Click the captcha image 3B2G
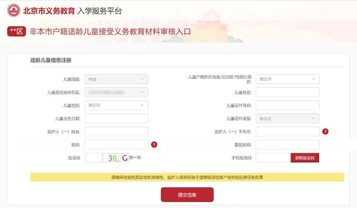 pyautogui.click(x=115, y=157)
